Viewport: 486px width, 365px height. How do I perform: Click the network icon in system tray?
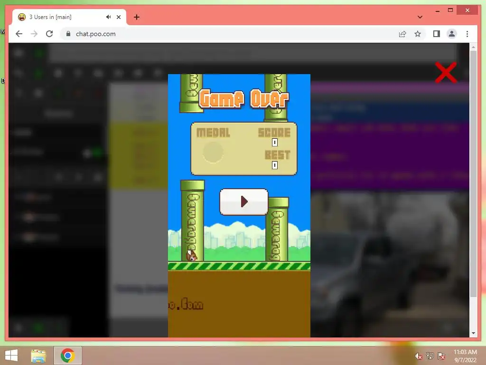point(430,356)
